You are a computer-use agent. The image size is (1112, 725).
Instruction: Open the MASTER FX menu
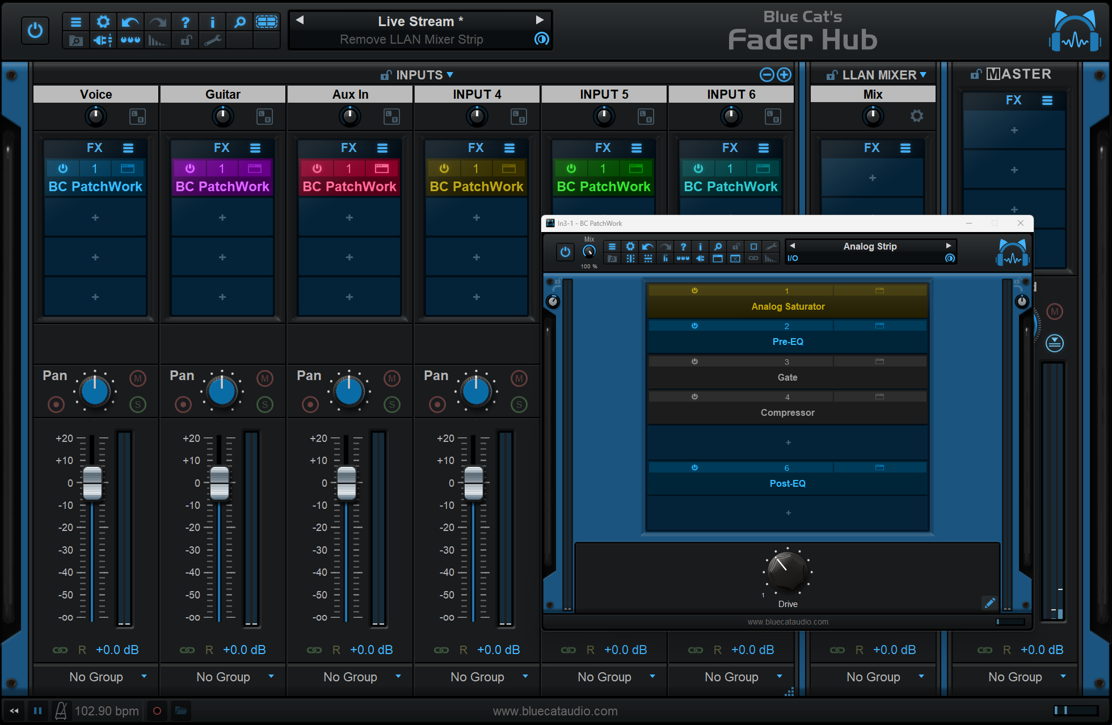(1047, 100)
